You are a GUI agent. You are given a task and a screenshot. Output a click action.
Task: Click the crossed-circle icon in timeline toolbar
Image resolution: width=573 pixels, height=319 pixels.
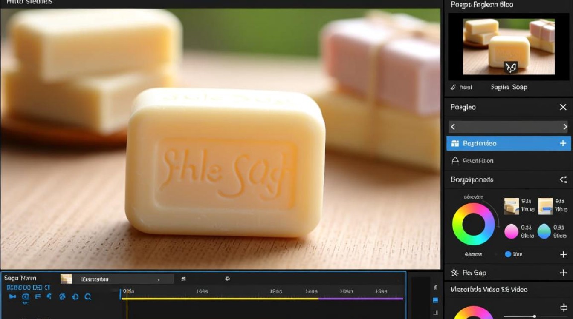(x=63, y=297)
